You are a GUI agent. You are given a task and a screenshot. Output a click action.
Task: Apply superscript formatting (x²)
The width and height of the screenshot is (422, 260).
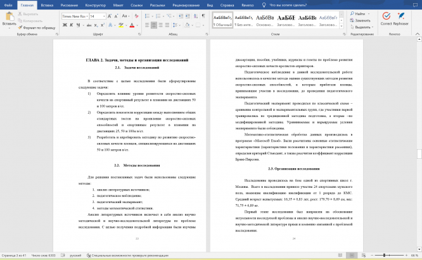[103, 25]
